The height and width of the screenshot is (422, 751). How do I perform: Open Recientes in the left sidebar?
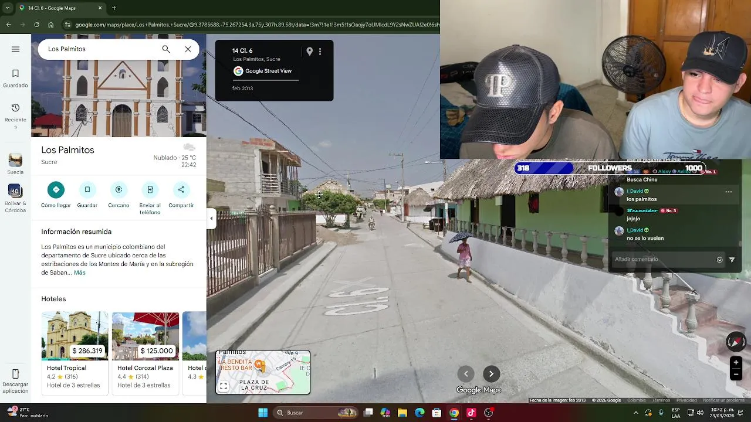[x=15, y=115]
